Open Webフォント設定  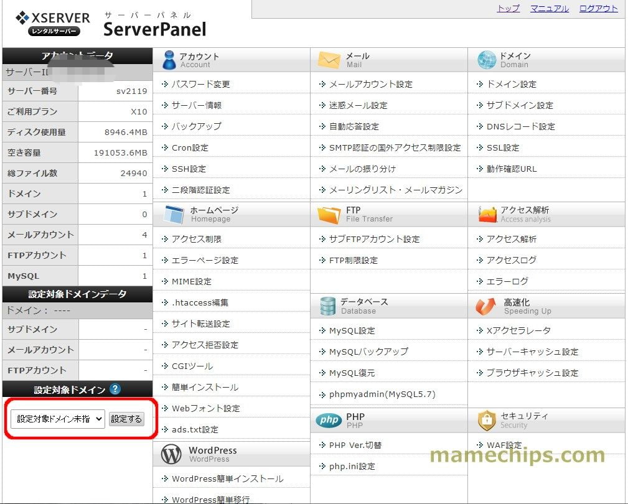[206, 409]
